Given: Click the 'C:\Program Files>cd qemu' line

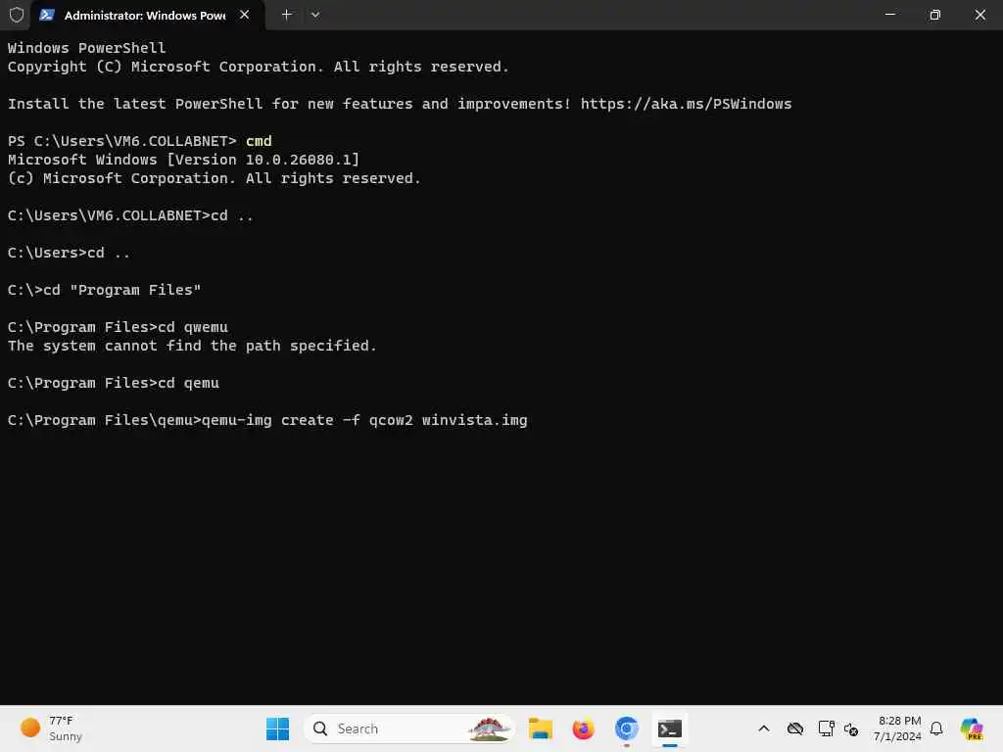Looking at the screenshot, I should pyautogui.click(x=114, y=383).
